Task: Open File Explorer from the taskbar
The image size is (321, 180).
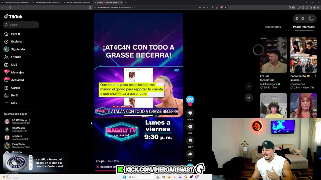Action: click(169, 177)
